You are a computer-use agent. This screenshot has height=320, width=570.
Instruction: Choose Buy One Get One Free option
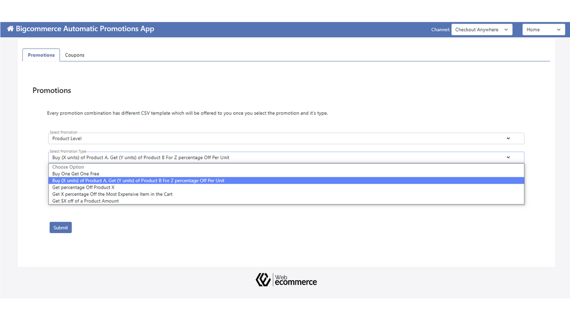coord(286,174)
